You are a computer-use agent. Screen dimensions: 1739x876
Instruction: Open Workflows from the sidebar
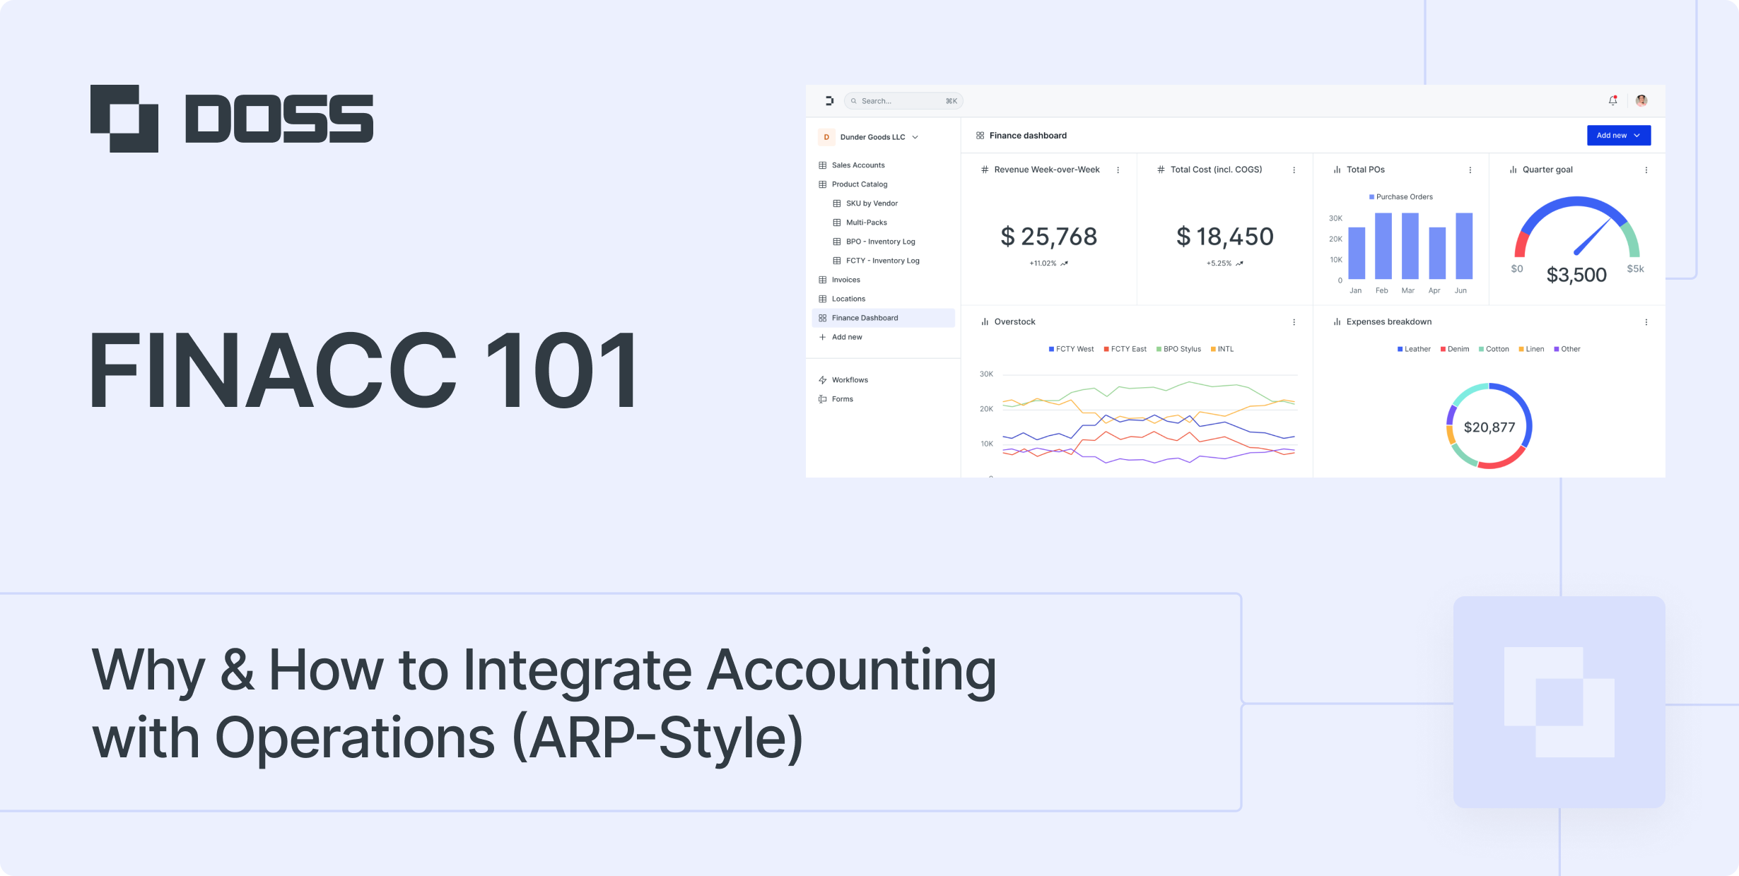pyautogui.click(x=849, y=380)
